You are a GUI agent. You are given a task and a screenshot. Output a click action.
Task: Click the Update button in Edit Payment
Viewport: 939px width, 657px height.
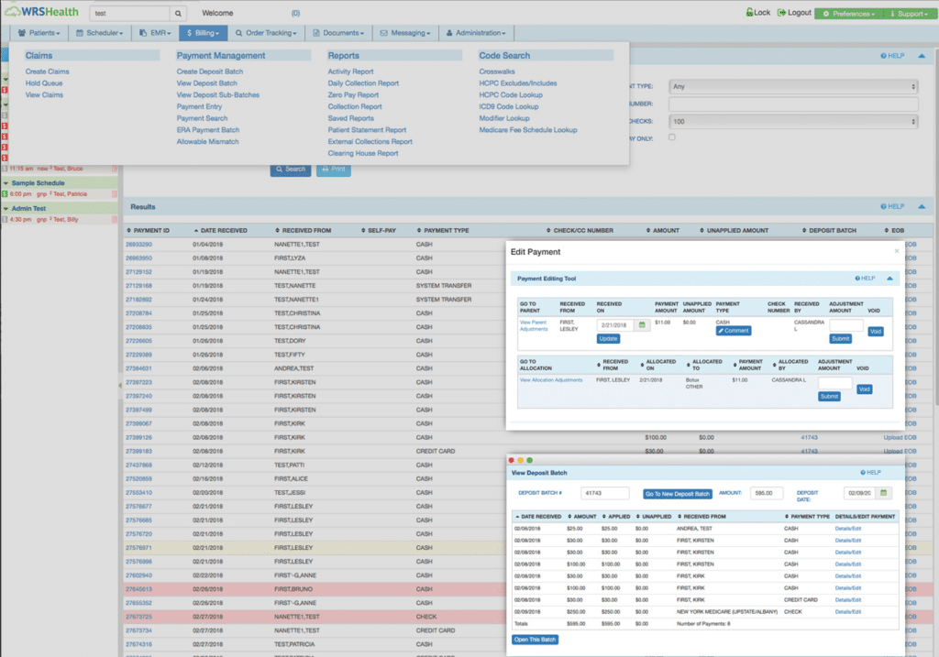coord(608,339)
